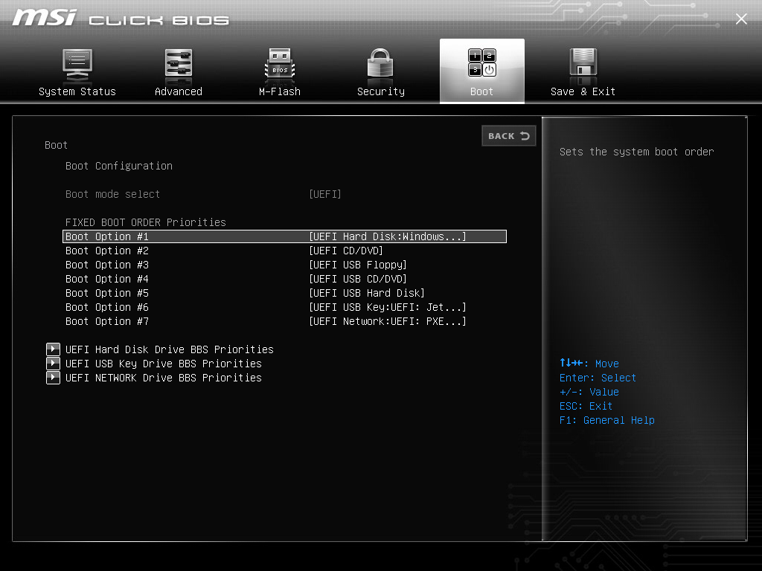Viewport: 762px width, 571px height.
Task: Select the Boot Option #6 label
Action: pos(107,307)
